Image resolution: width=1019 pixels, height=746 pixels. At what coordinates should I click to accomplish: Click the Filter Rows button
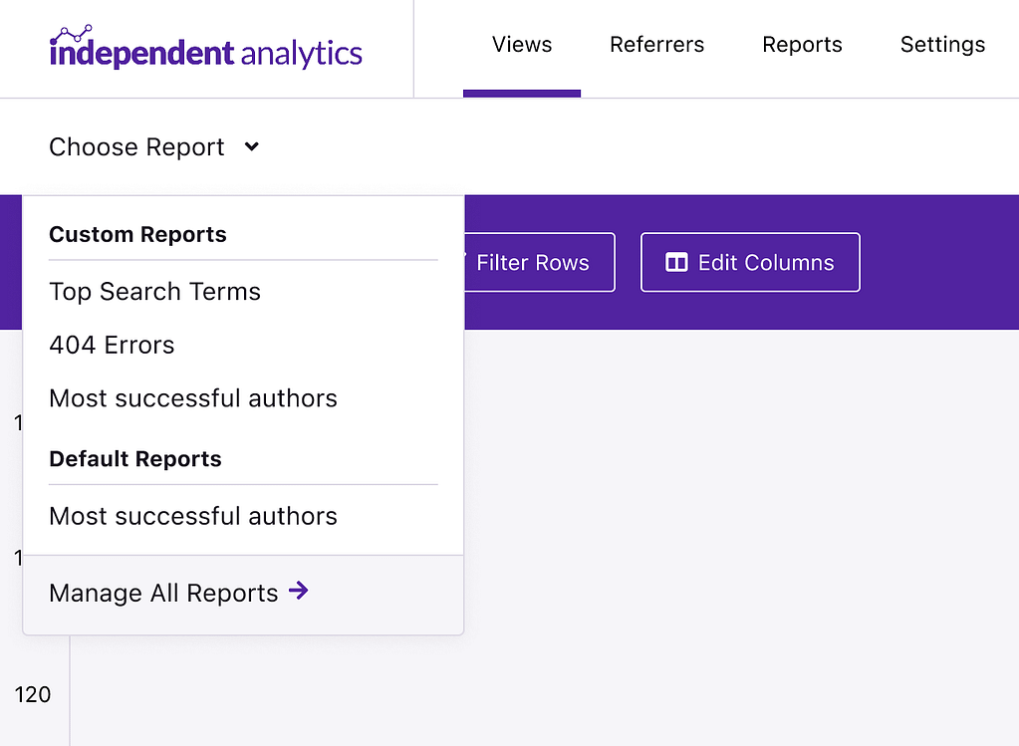pos(539,263)
